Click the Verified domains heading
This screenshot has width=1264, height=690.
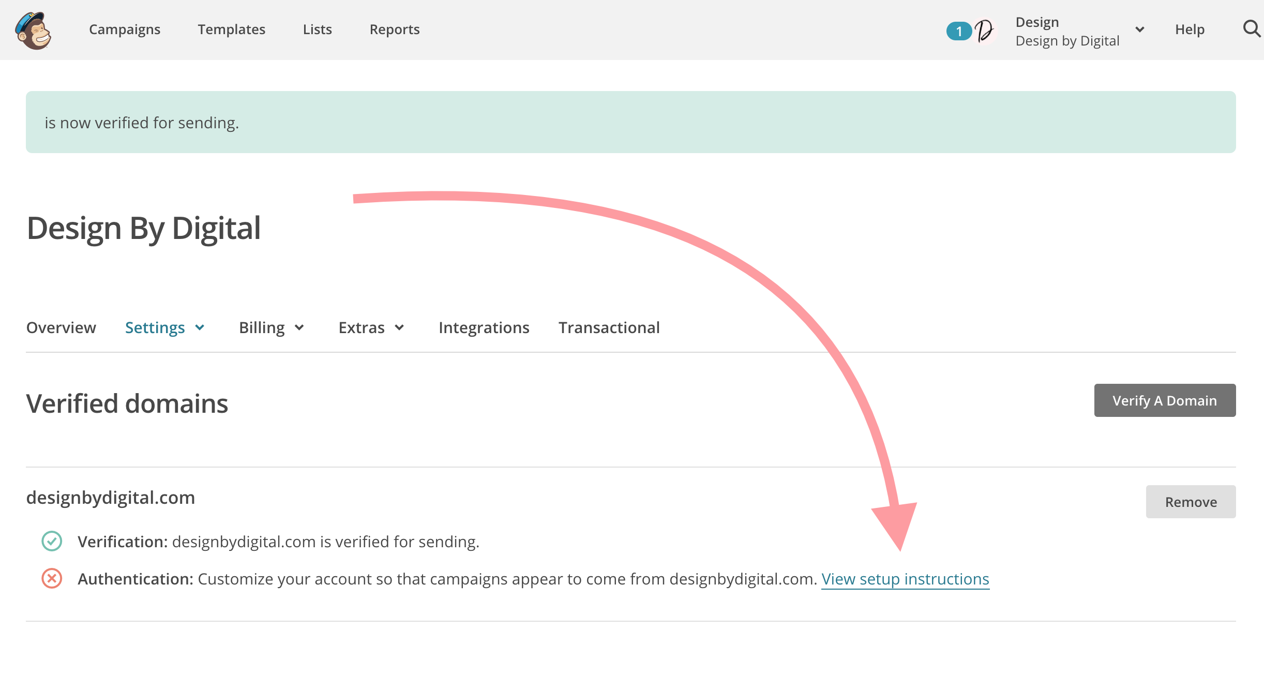click(x=127, y=403)
